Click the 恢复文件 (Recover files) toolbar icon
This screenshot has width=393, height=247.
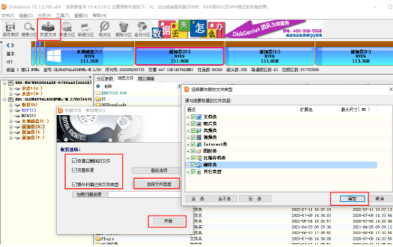[x=48, y=27]
